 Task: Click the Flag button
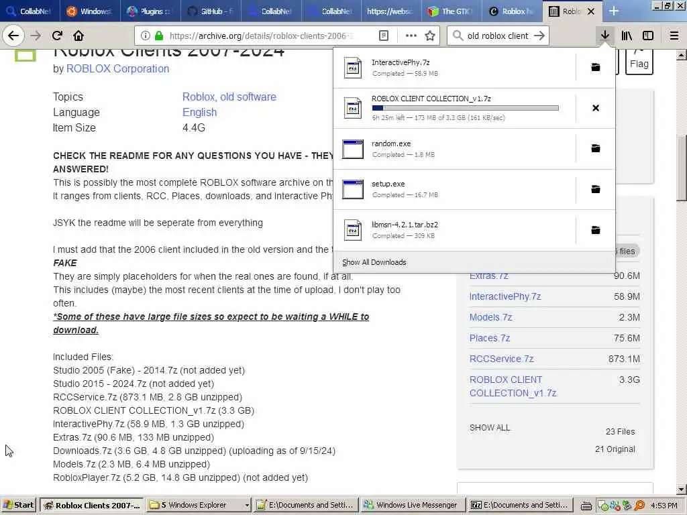coord(639,62)
